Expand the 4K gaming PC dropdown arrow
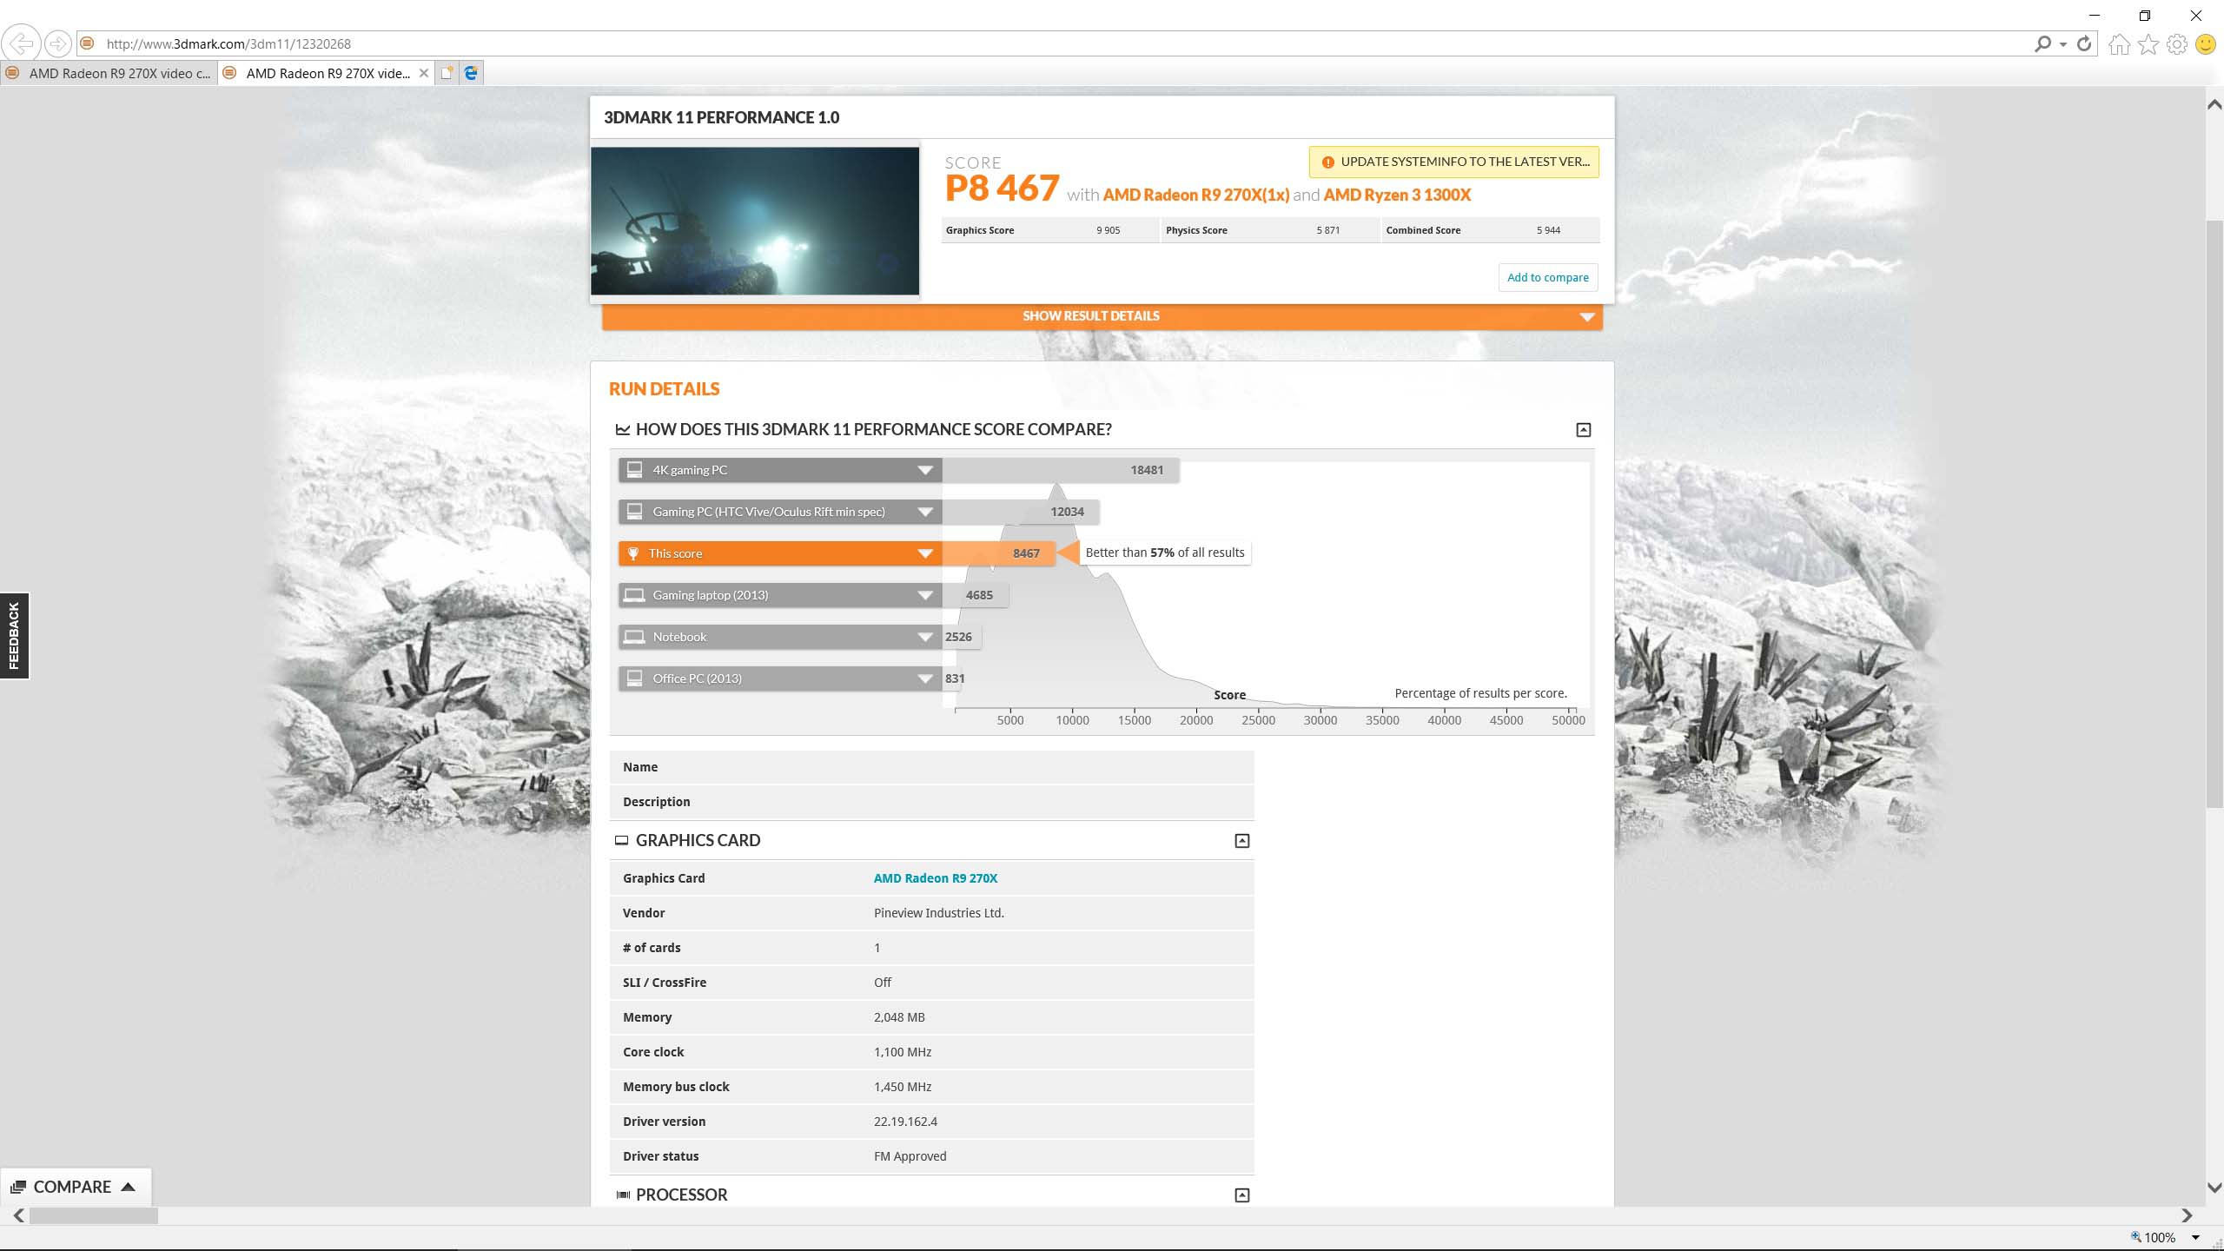Image resolution: width=2224 pixels, height=1251 pixels. pos(925,470)
